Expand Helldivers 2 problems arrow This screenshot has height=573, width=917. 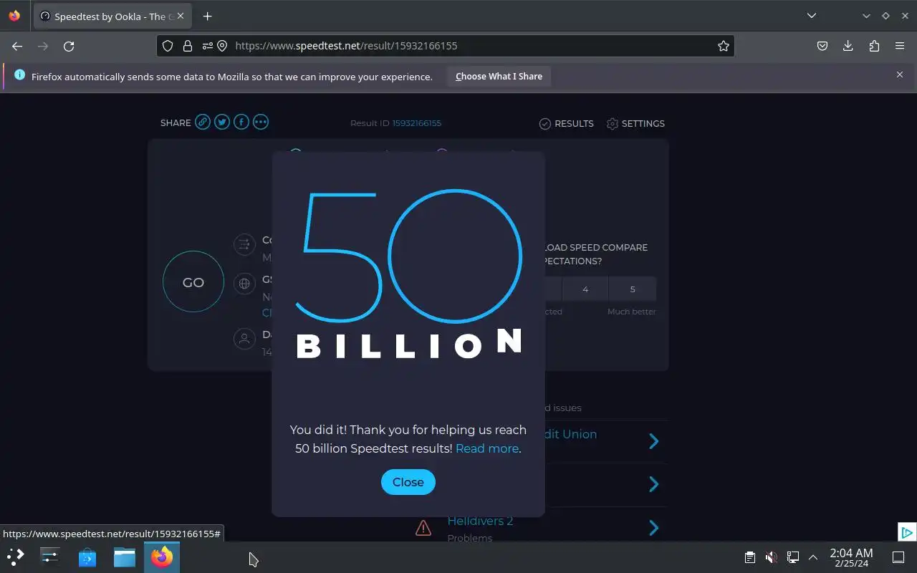tap(653, 528)
